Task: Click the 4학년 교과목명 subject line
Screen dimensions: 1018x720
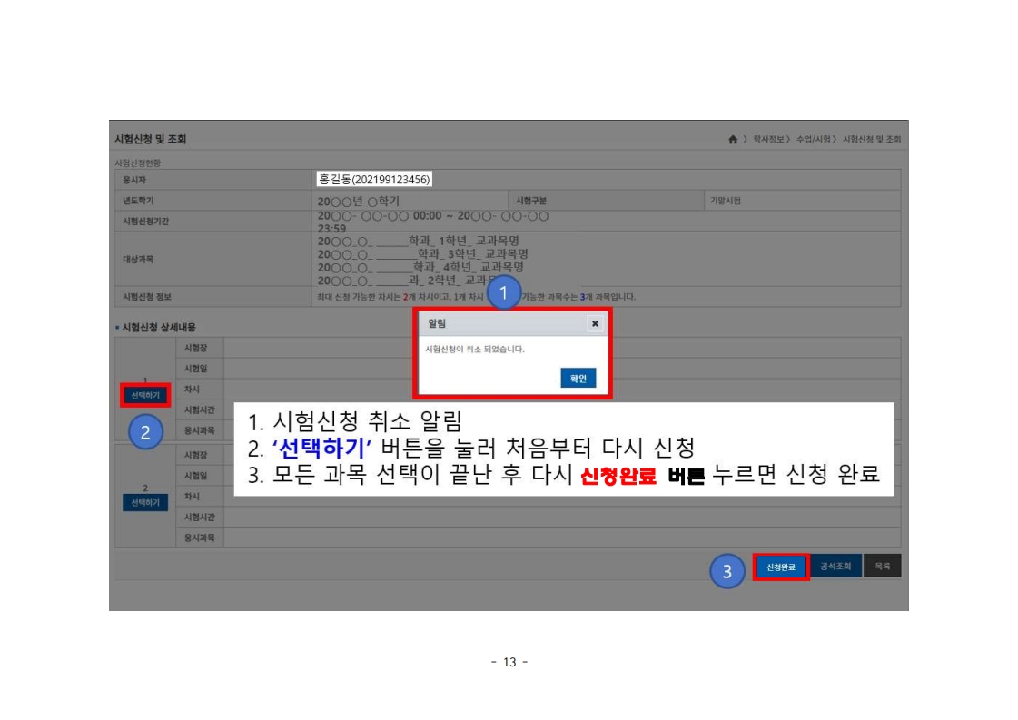Action: coord(420,267)
